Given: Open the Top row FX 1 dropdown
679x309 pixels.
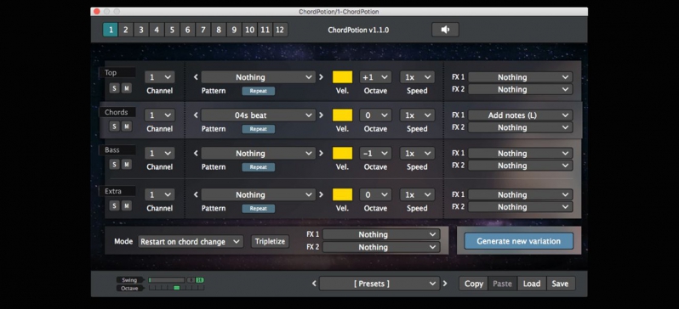Looking at the screenshot, I should click(x=521, y=77).
